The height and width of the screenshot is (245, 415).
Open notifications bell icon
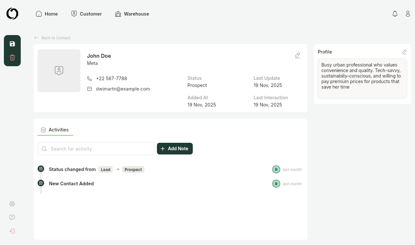[395, 14]
